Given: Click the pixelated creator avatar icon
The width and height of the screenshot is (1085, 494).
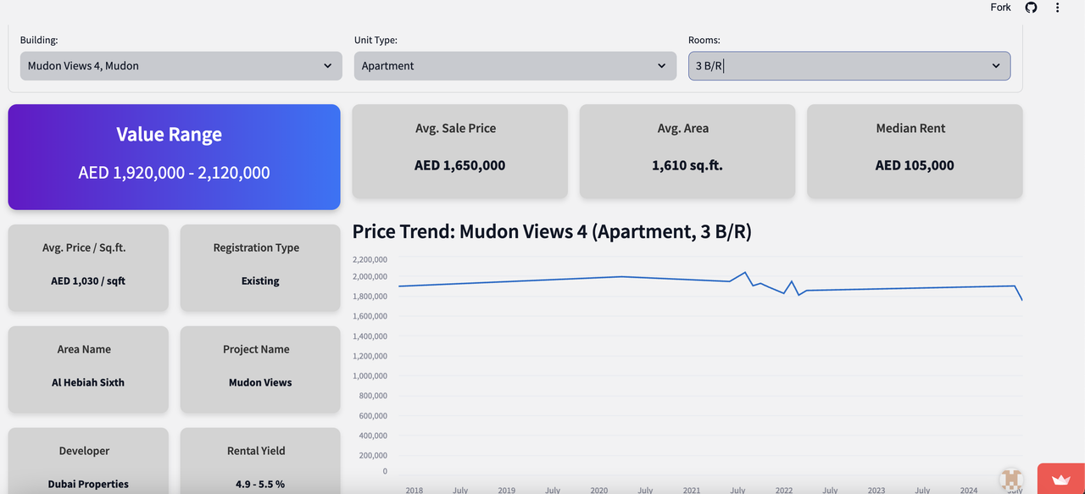Looking at the screenshot, I should (1010, 479).
